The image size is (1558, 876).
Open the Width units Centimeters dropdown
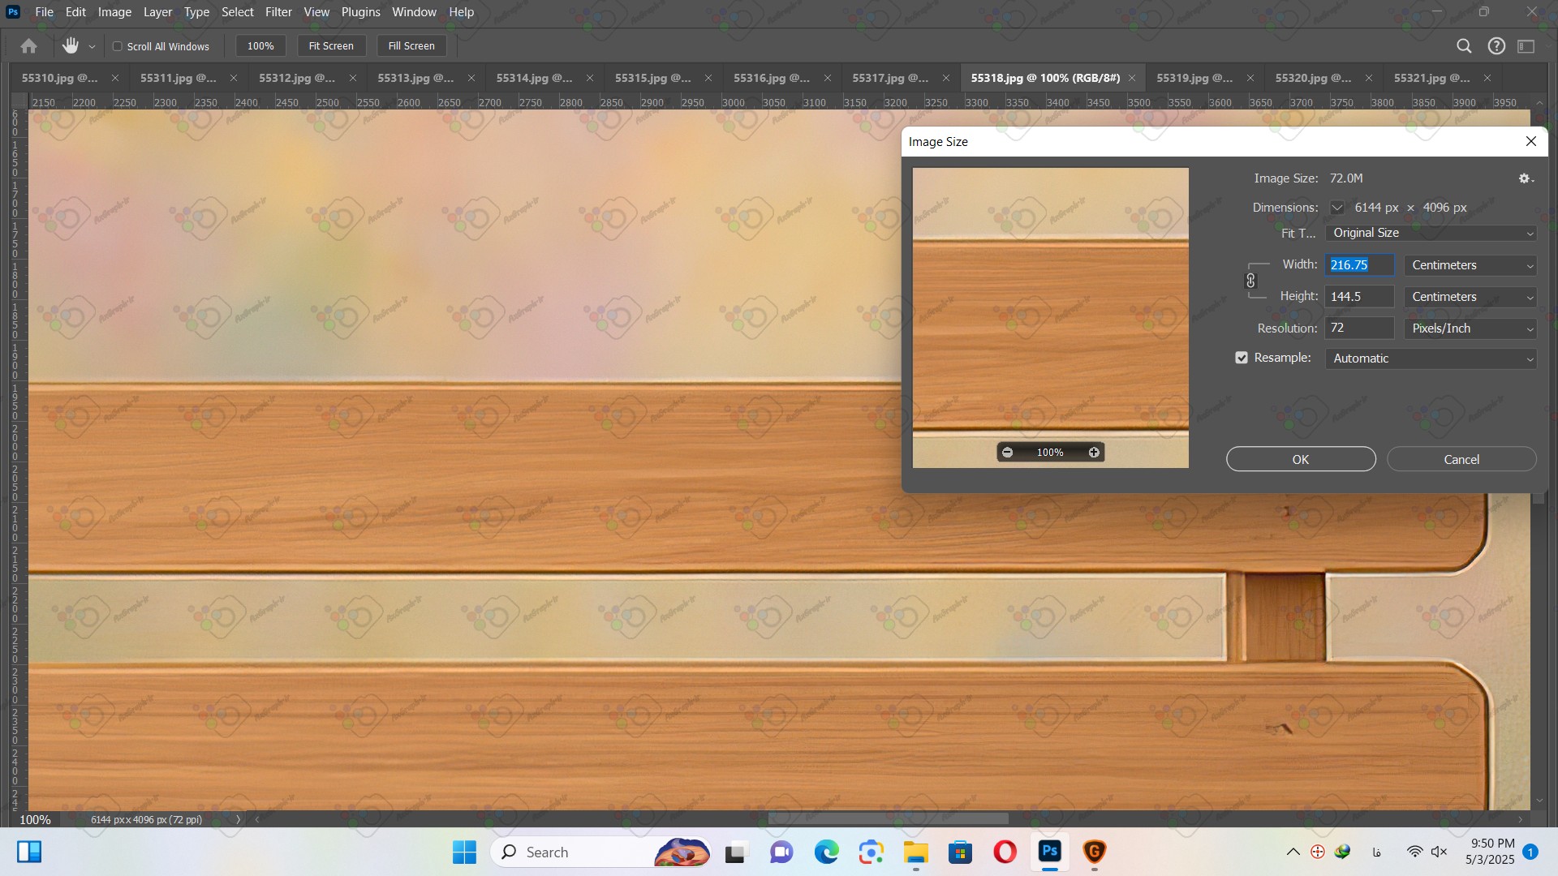pyautogui.click(x=1470, y=265)
